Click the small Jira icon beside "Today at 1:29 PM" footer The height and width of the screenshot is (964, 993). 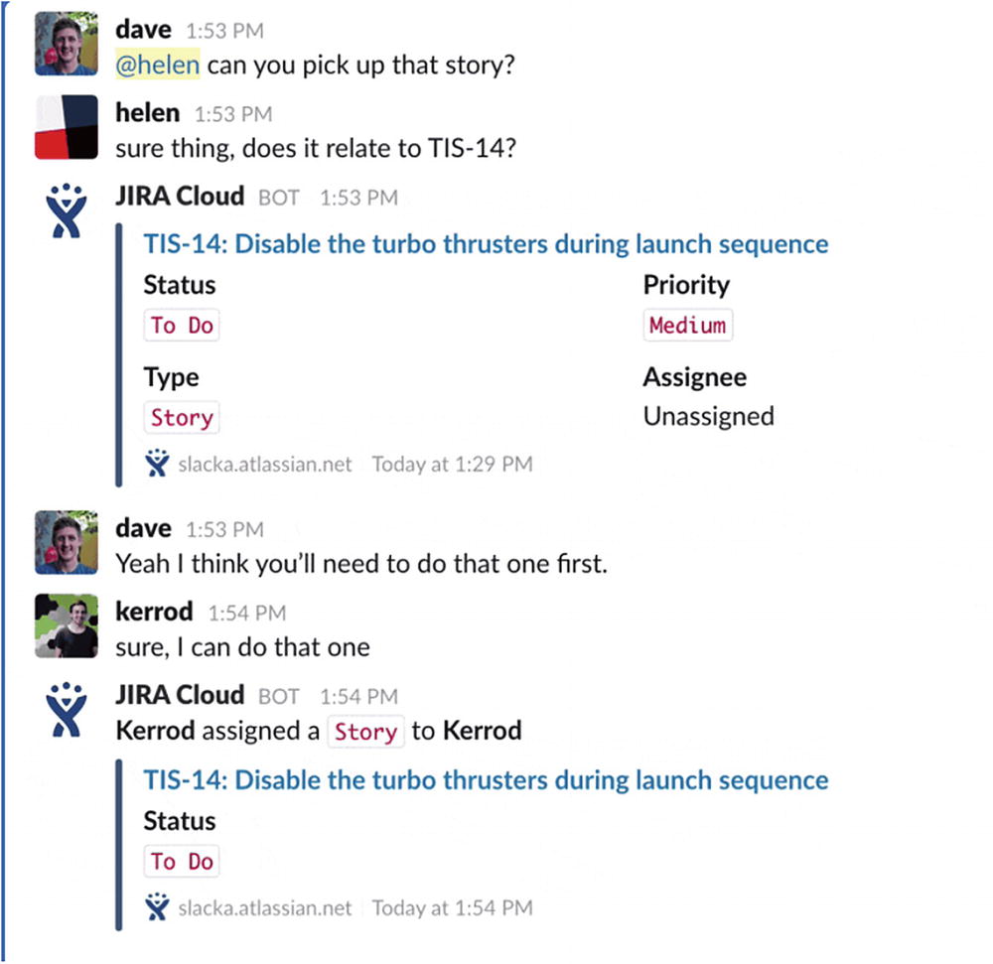tap(157, 464)
